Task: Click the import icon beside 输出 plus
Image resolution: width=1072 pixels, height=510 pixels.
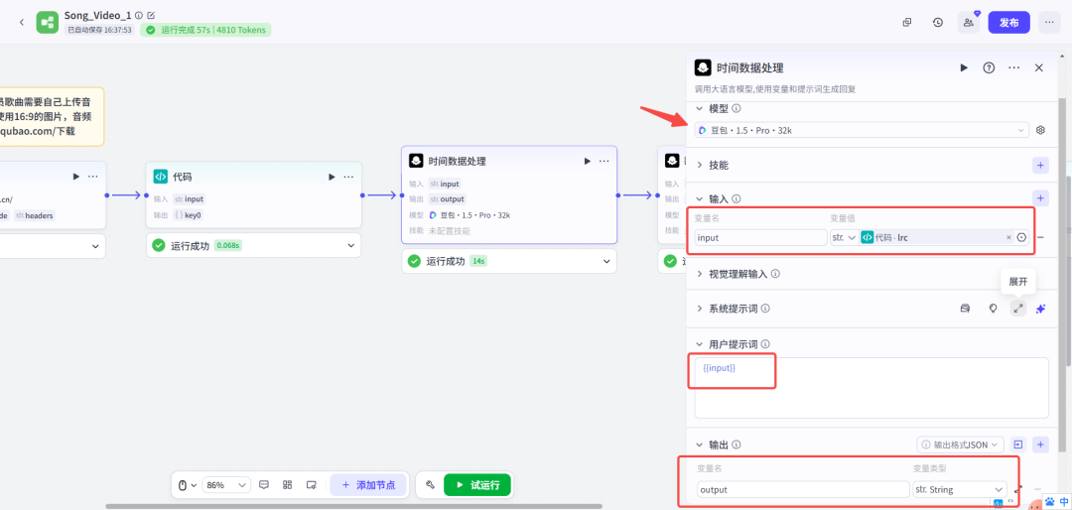Action: click(1018, 445)
